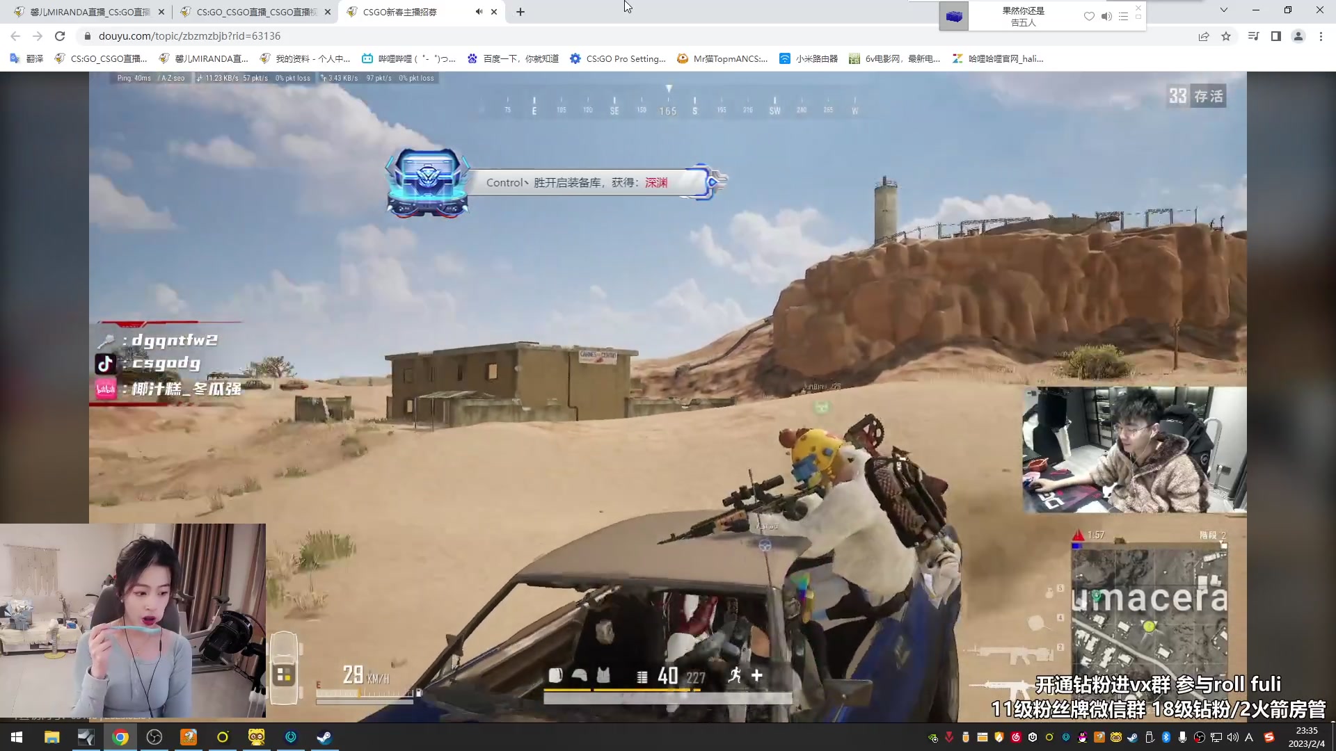This screenshot has width=1336, height=751.
Task: Open the Windows Start menu
Action: (x=17, y=737)
